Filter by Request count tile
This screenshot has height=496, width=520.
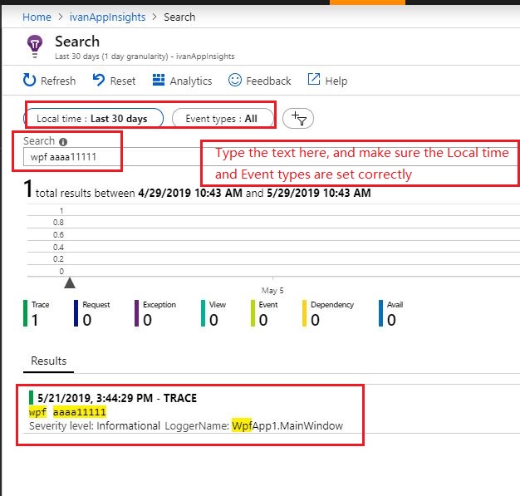pos(92,313)
